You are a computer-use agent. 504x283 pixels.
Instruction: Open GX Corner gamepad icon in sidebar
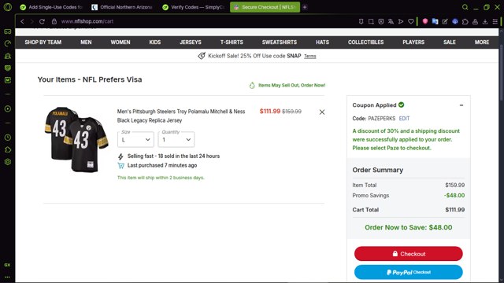click(x=7, y=31)
